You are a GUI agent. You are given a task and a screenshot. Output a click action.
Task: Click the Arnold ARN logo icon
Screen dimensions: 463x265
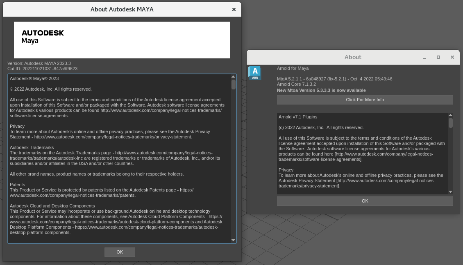click(254, 73)
